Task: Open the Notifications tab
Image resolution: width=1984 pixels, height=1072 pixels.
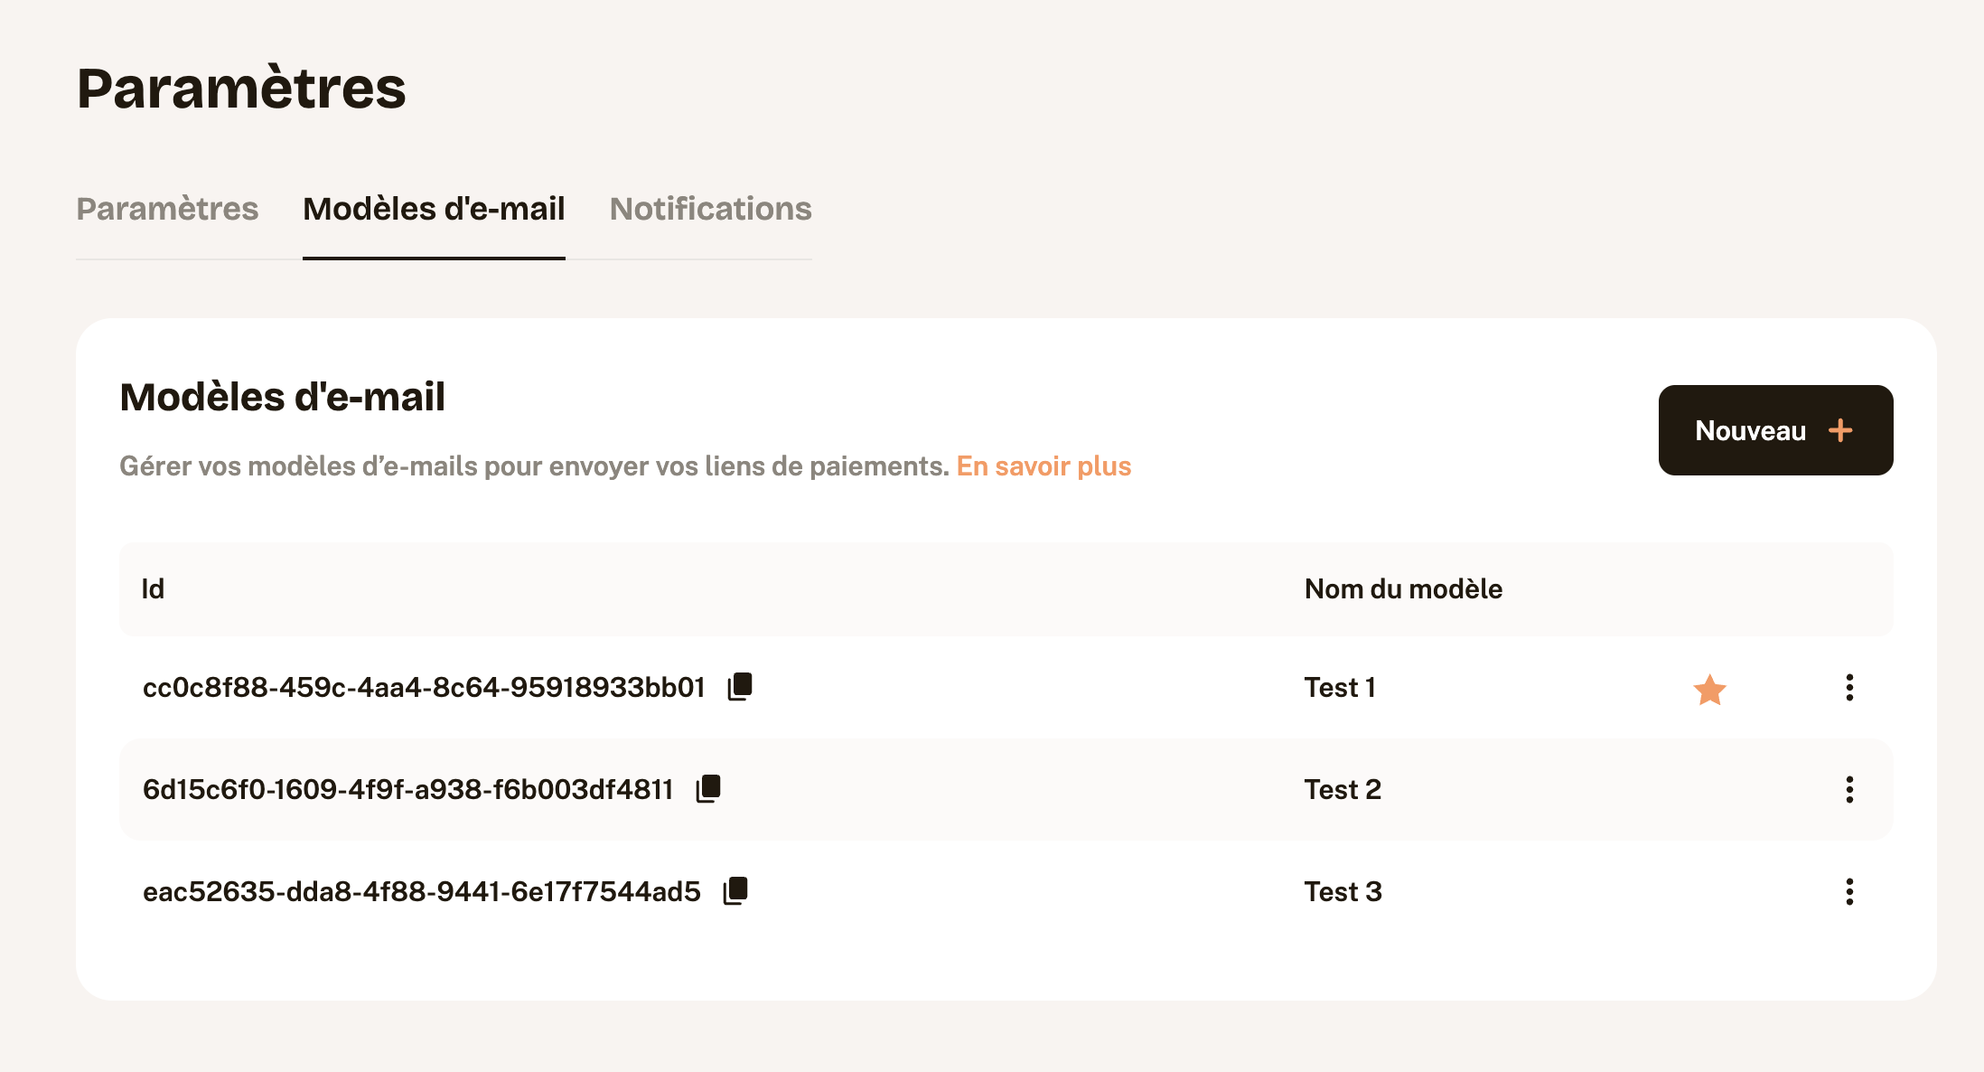Action: 710,209
